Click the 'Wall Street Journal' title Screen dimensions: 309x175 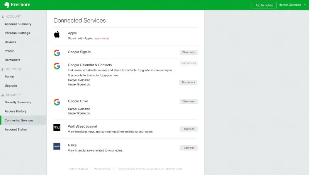(x=82, y=126)
